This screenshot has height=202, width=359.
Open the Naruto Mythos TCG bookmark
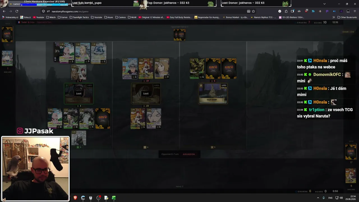263,17
